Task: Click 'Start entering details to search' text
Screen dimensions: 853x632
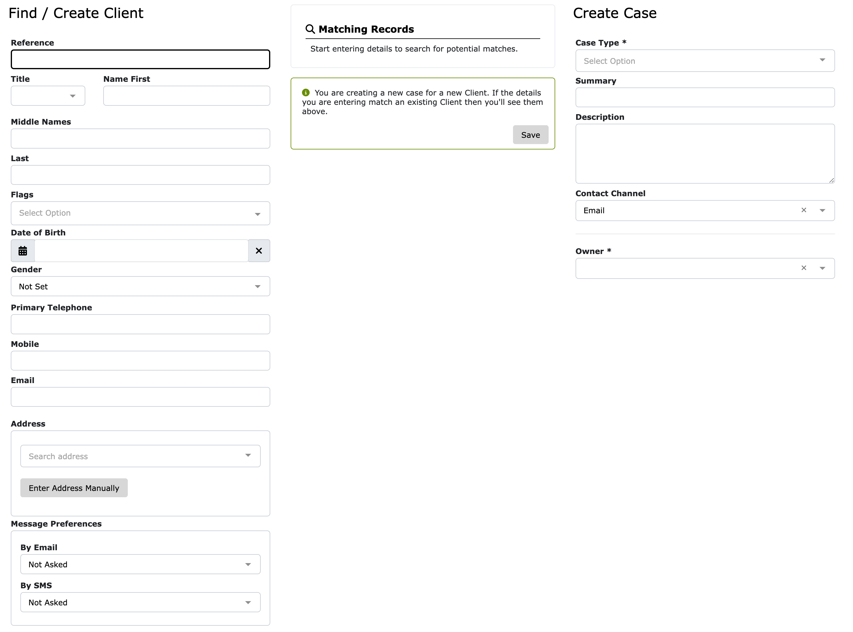Action: [414, 49]
